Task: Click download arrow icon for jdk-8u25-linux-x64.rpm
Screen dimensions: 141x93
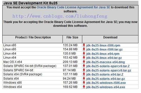Action: [x=84, y=54]
